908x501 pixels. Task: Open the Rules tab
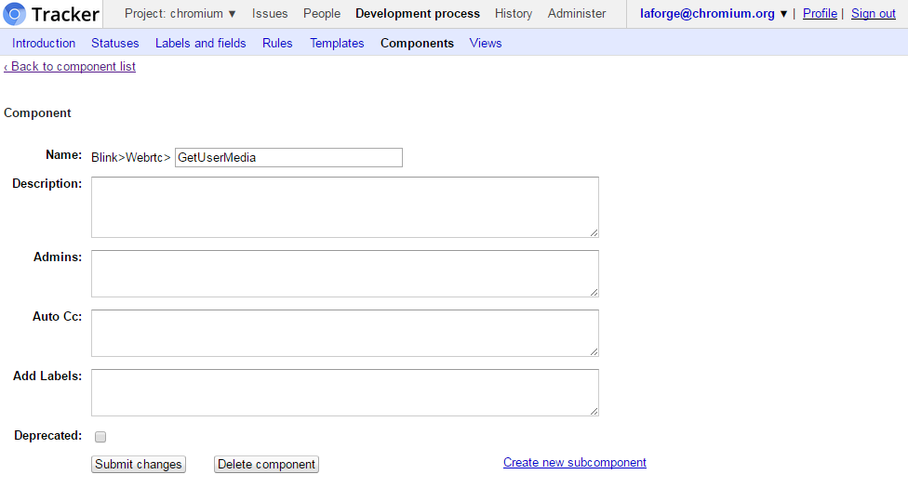tap(277, 44)
